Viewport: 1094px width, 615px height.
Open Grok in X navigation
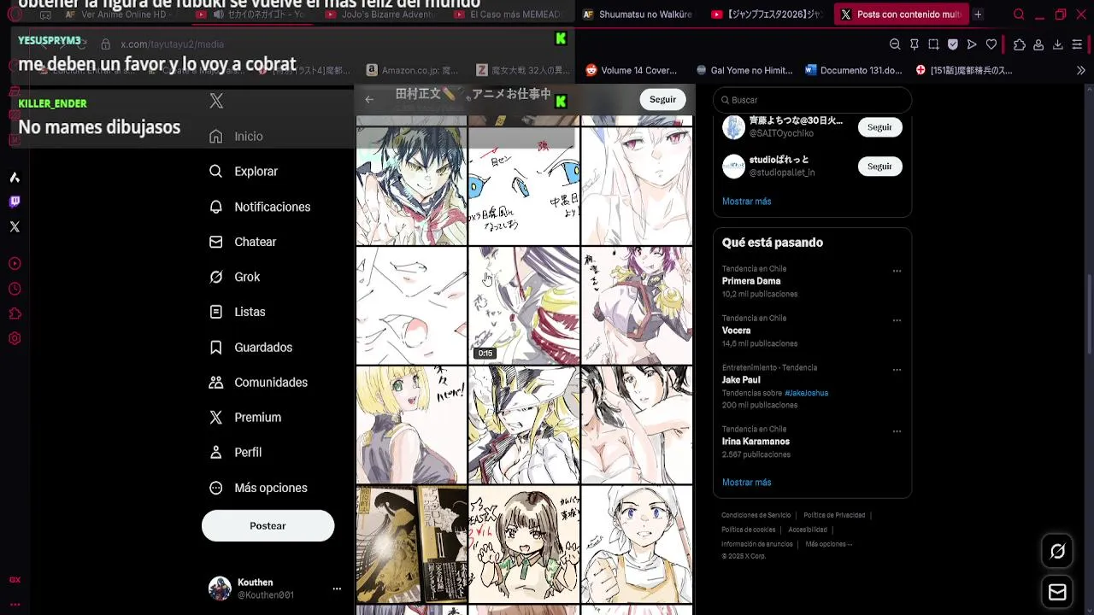click(x=235, y=277)
